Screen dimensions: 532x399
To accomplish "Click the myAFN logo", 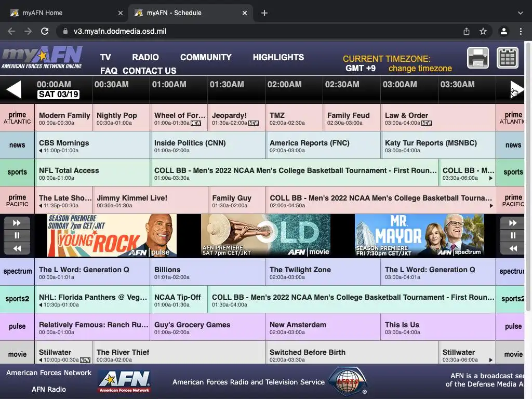I will point(42,57).
